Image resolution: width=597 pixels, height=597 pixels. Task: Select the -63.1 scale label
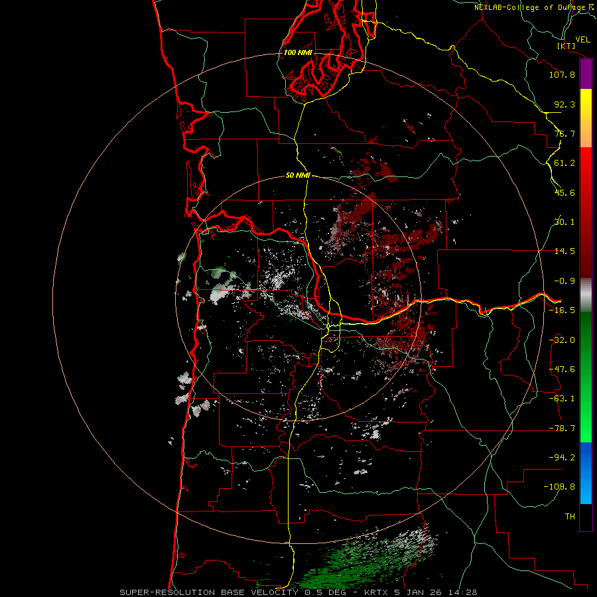coord(562,399)
